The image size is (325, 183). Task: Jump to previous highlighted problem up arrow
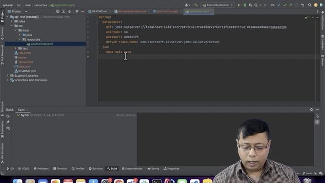click(x=313, y=18)
